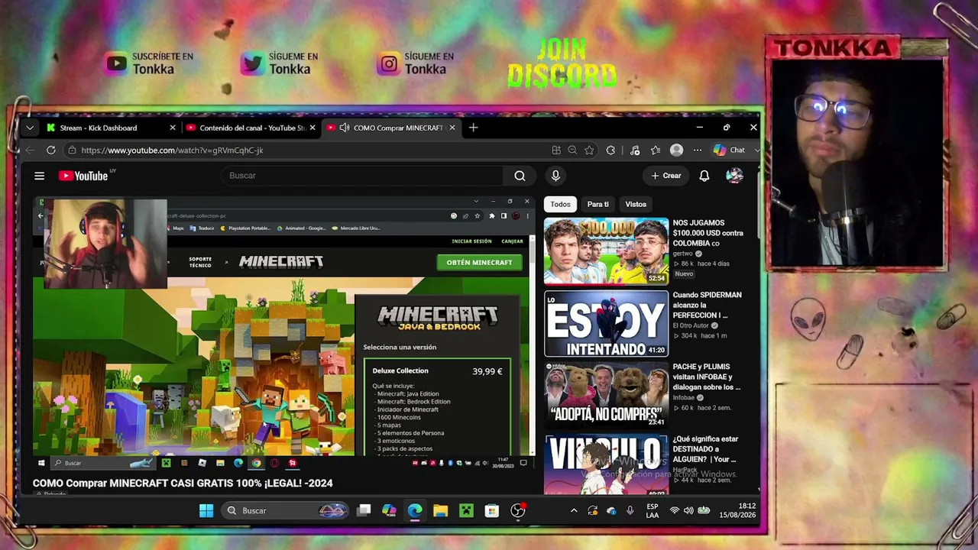The image size is (978, 550).
Task: Open the Windows Start button
Action: point(206,510)
